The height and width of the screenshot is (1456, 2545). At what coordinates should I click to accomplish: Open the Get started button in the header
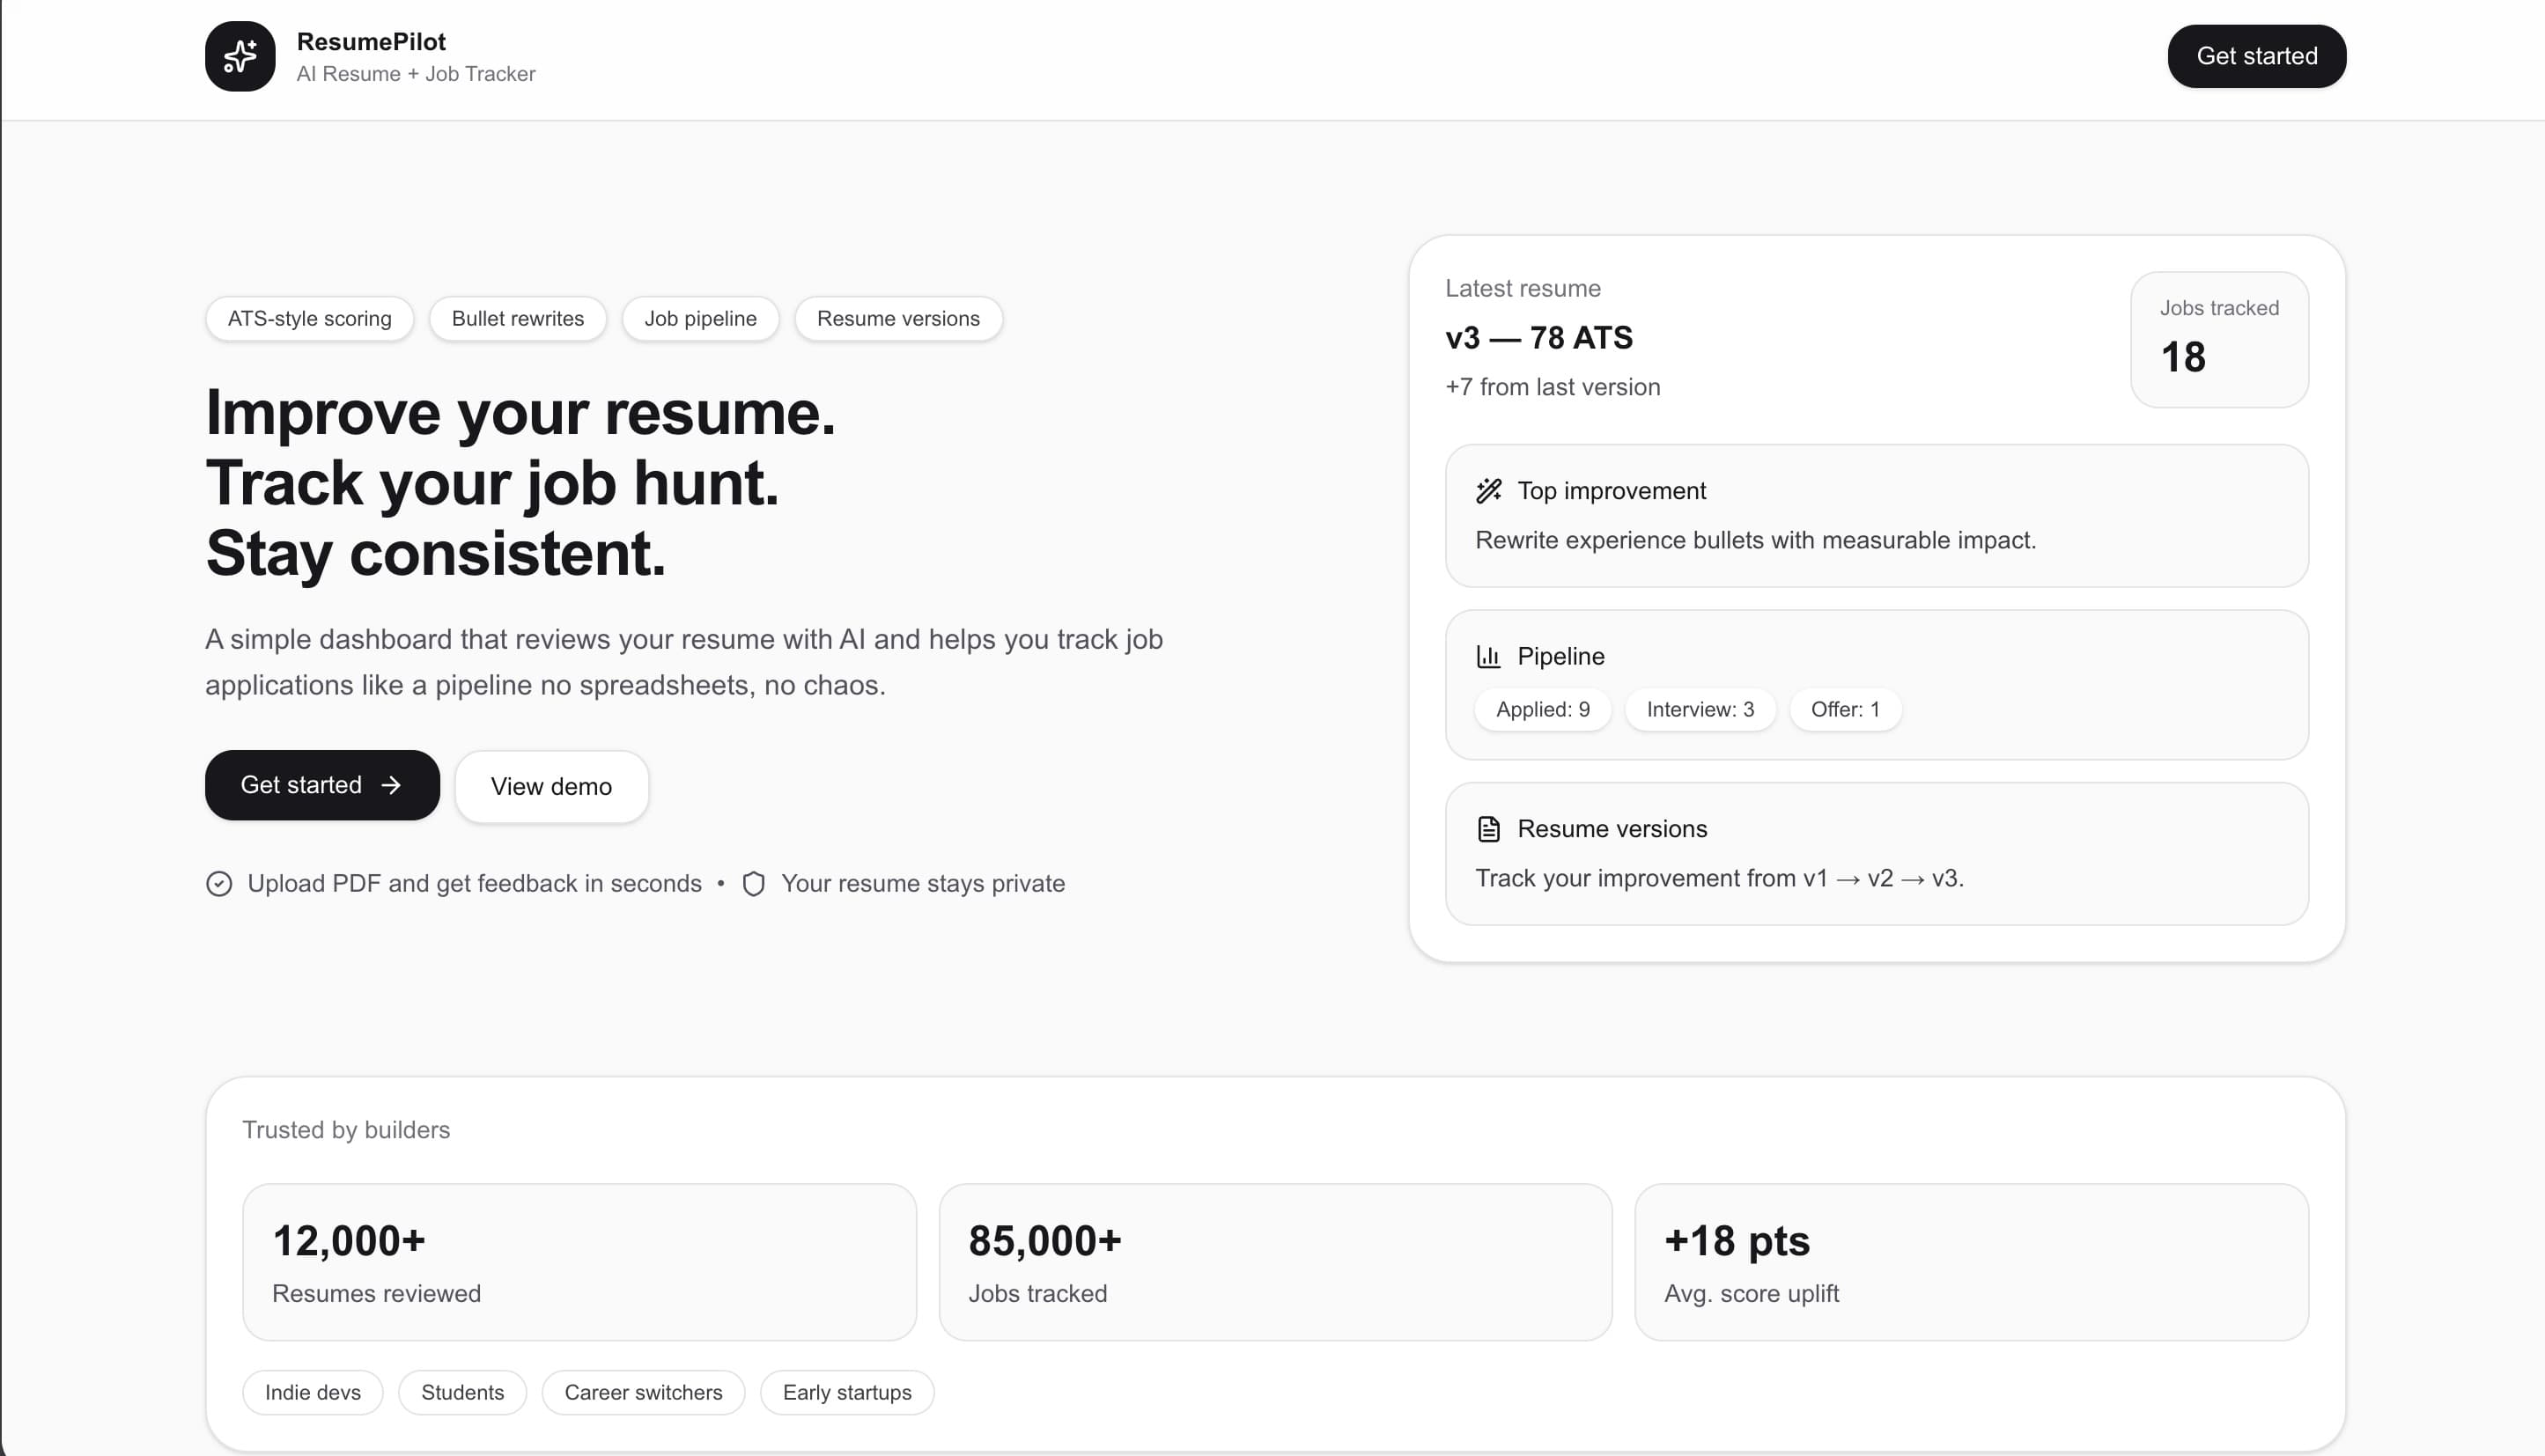coord(2256,55)
